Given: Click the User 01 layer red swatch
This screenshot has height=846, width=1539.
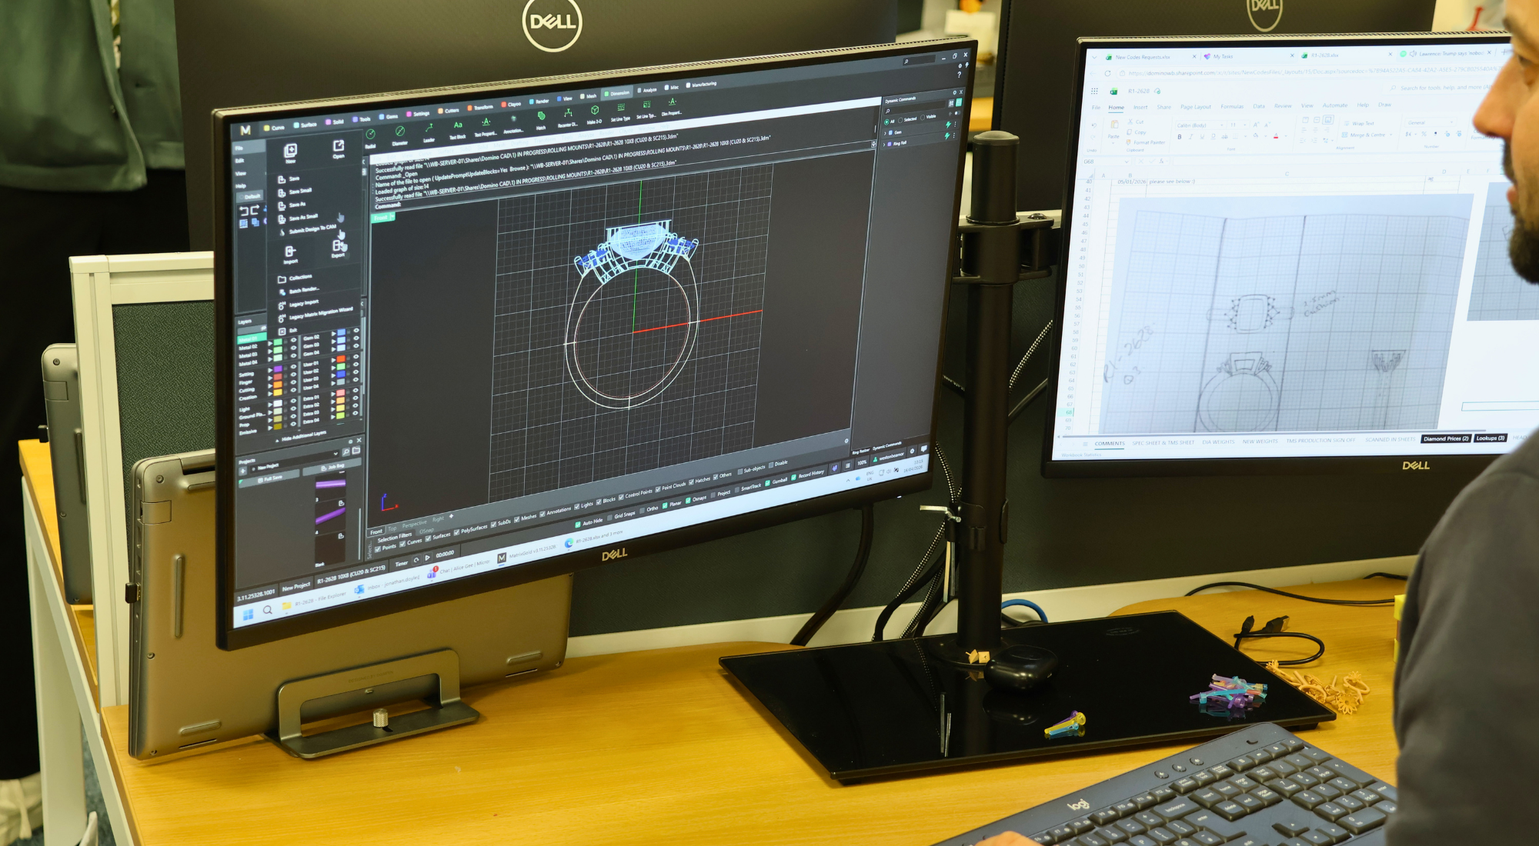Looking at the screenshot, I should click(341, 358).
